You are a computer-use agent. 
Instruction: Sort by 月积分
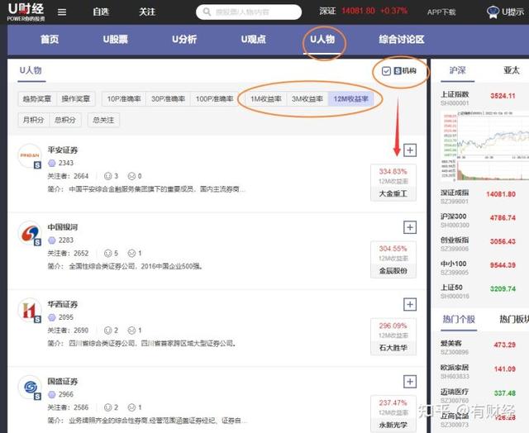[x=33, y=120]
